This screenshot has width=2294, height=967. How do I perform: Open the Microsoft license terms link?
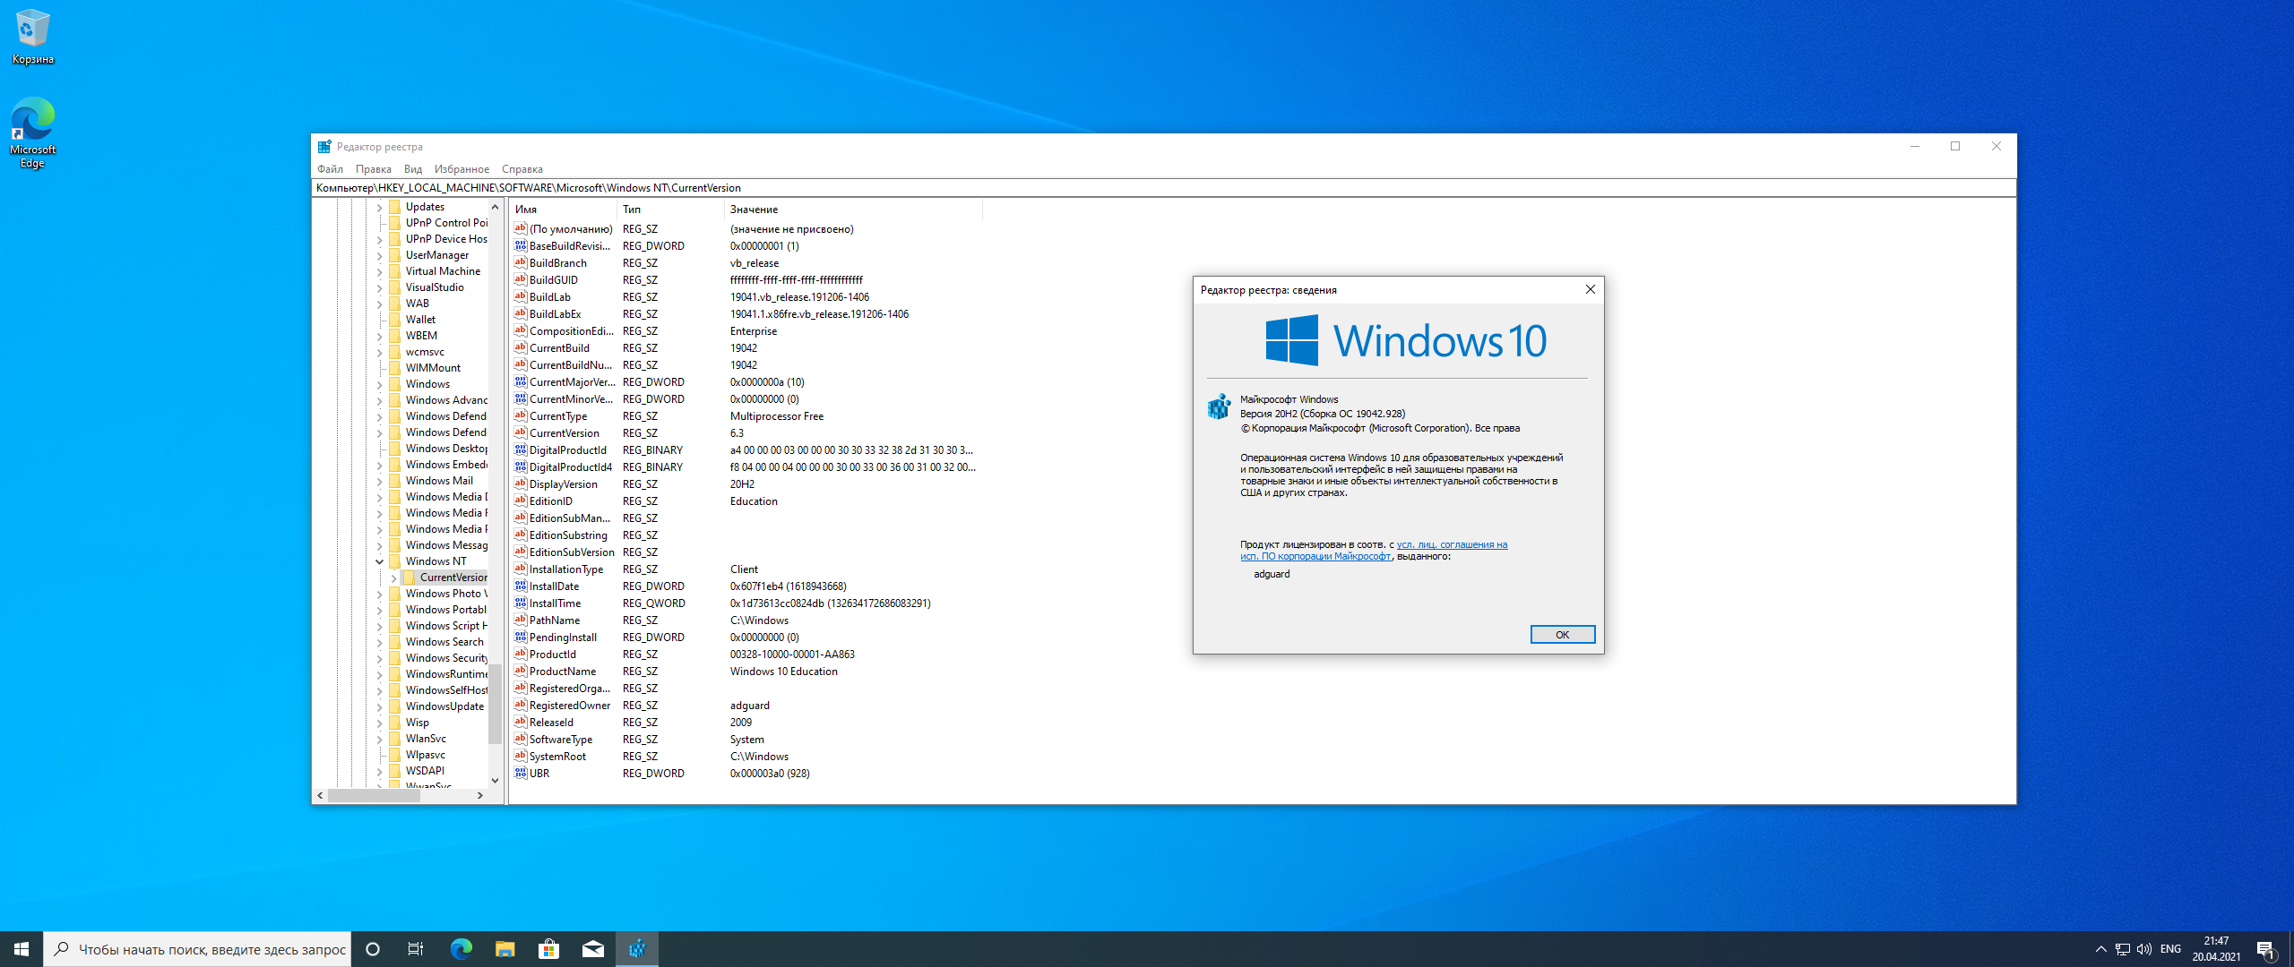pyautogui.click(x=1451, y=544)
